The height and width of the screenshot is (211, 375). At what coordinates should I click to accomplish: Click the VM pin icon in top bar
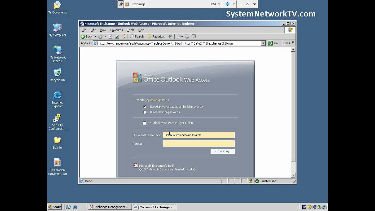tap(121, 4)
